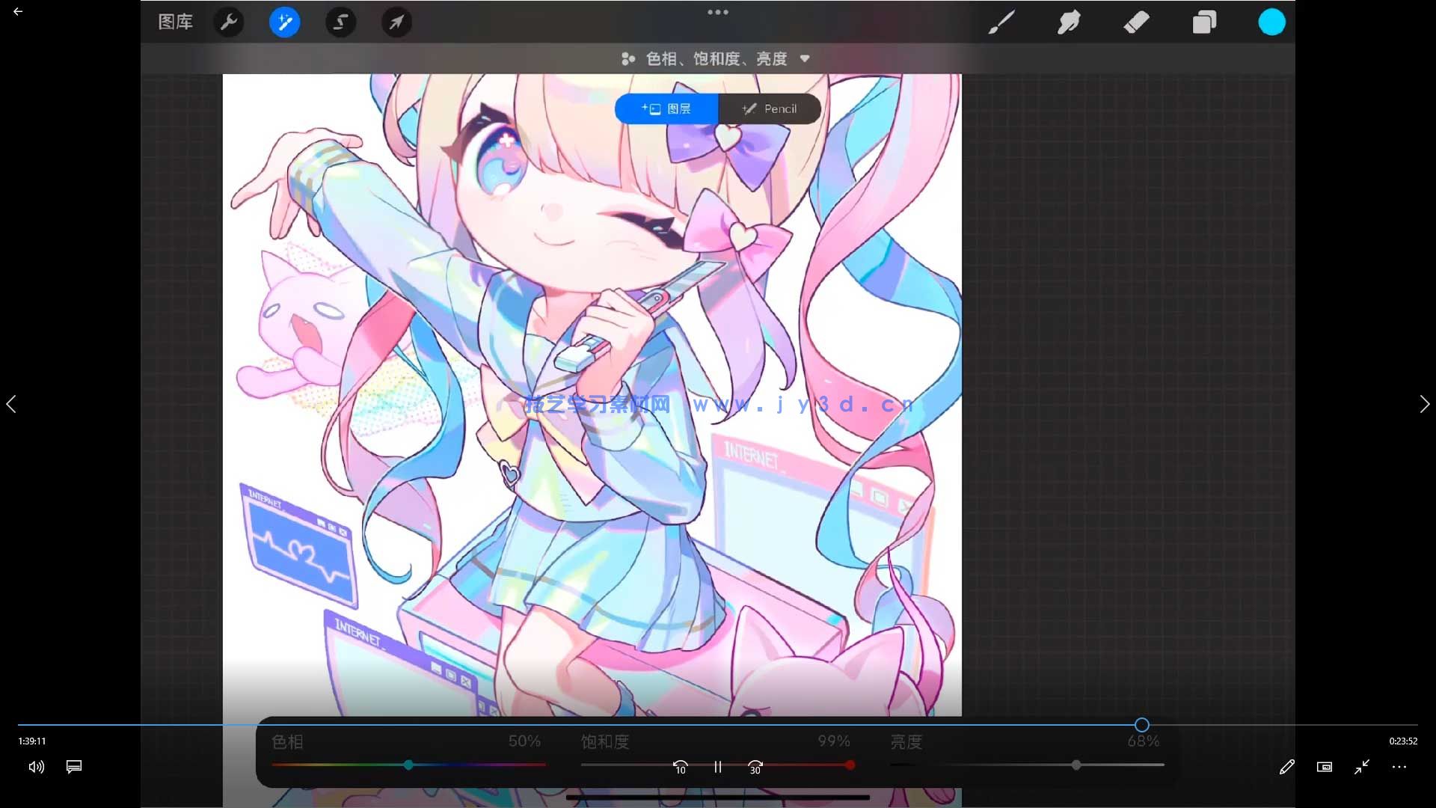Image resolution: width=1436 pixels, height=808 pixels.
Task: Toggle the video captions icon
Action: 74,767
